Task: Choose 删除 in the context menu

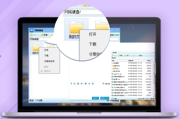Action: pos(46,67)
